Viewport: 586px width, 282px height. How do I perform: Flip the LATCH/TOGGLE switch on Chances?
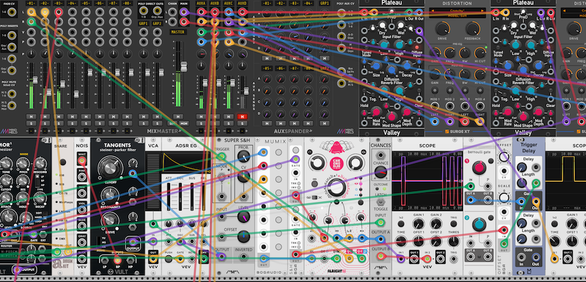point(380,202)
